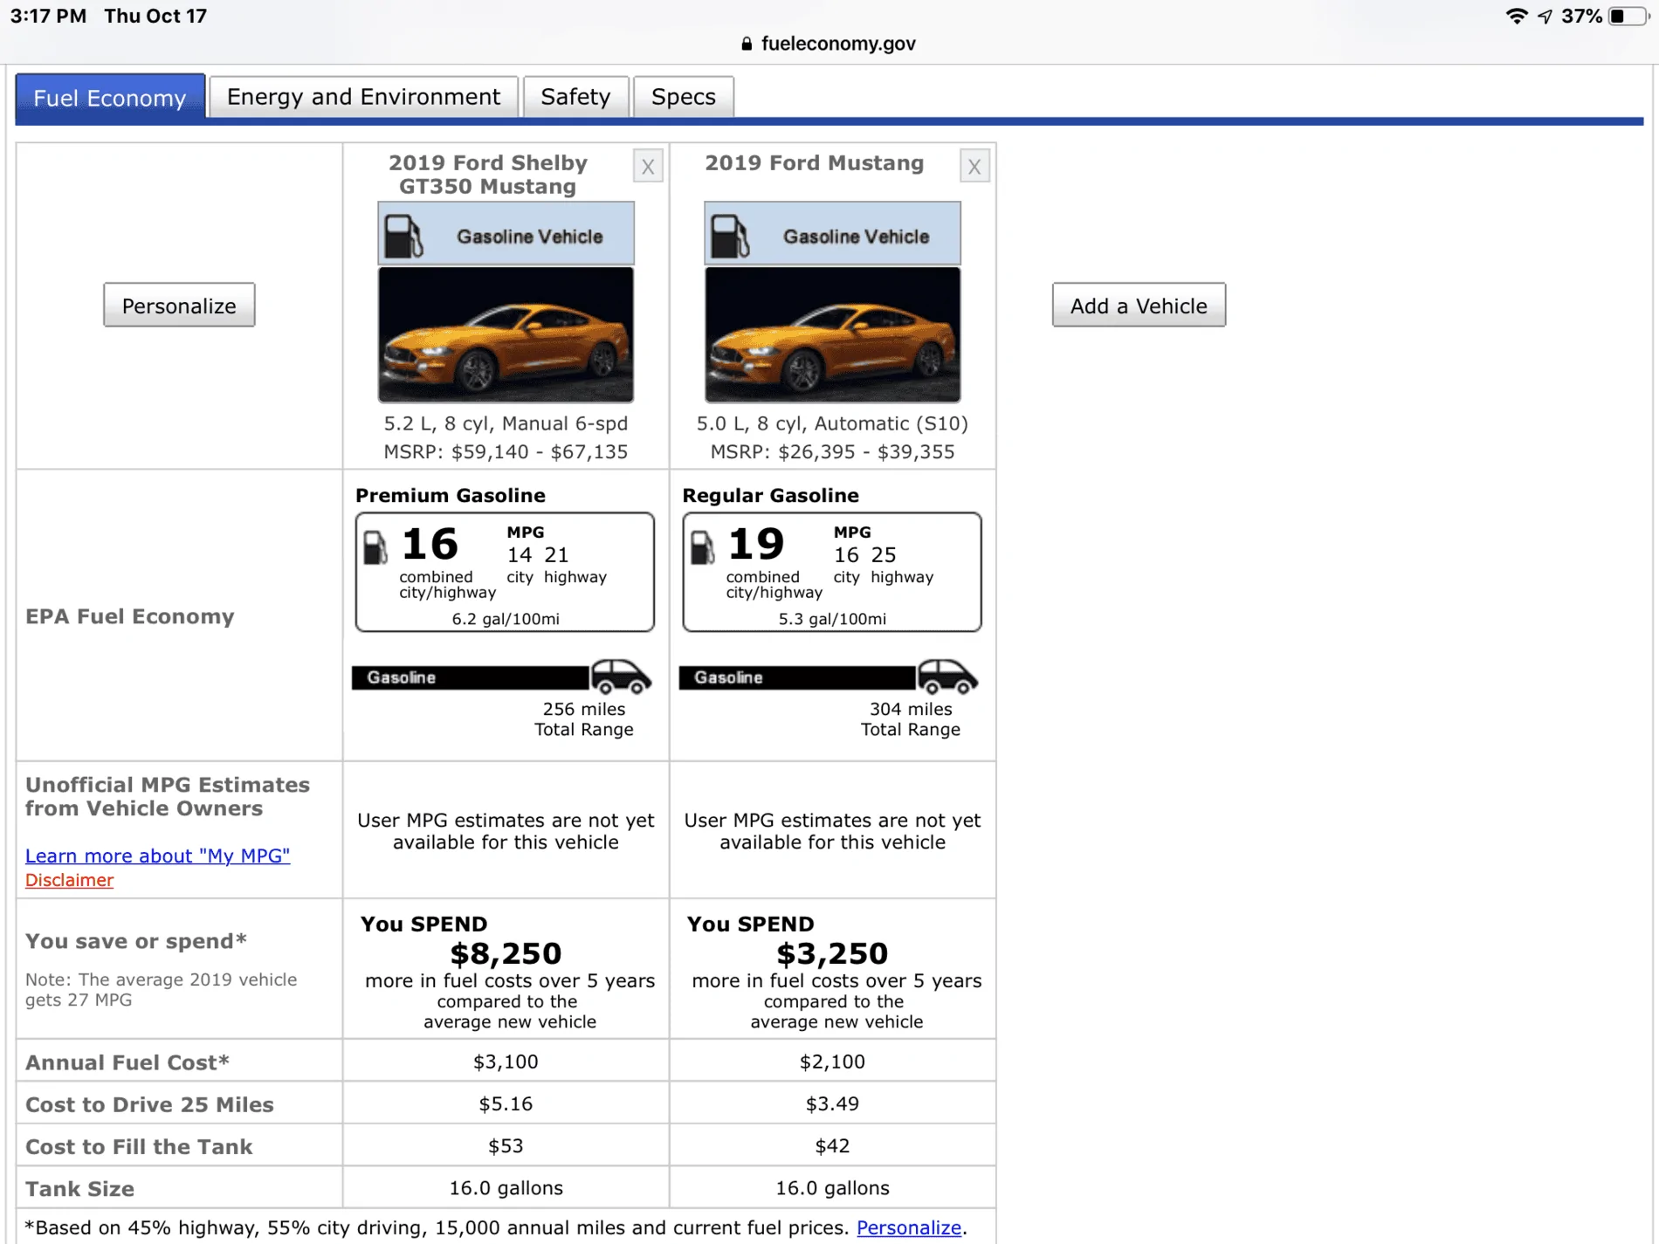The image size is (1659, 1244).
Task: Switch to the Energy and Environment tab
Action: point(363,96)
